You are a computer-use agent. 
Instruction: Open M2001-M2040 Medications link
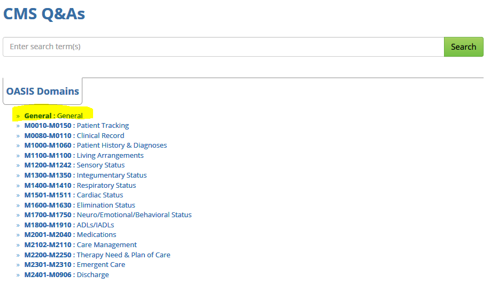[x=70, y=235]
